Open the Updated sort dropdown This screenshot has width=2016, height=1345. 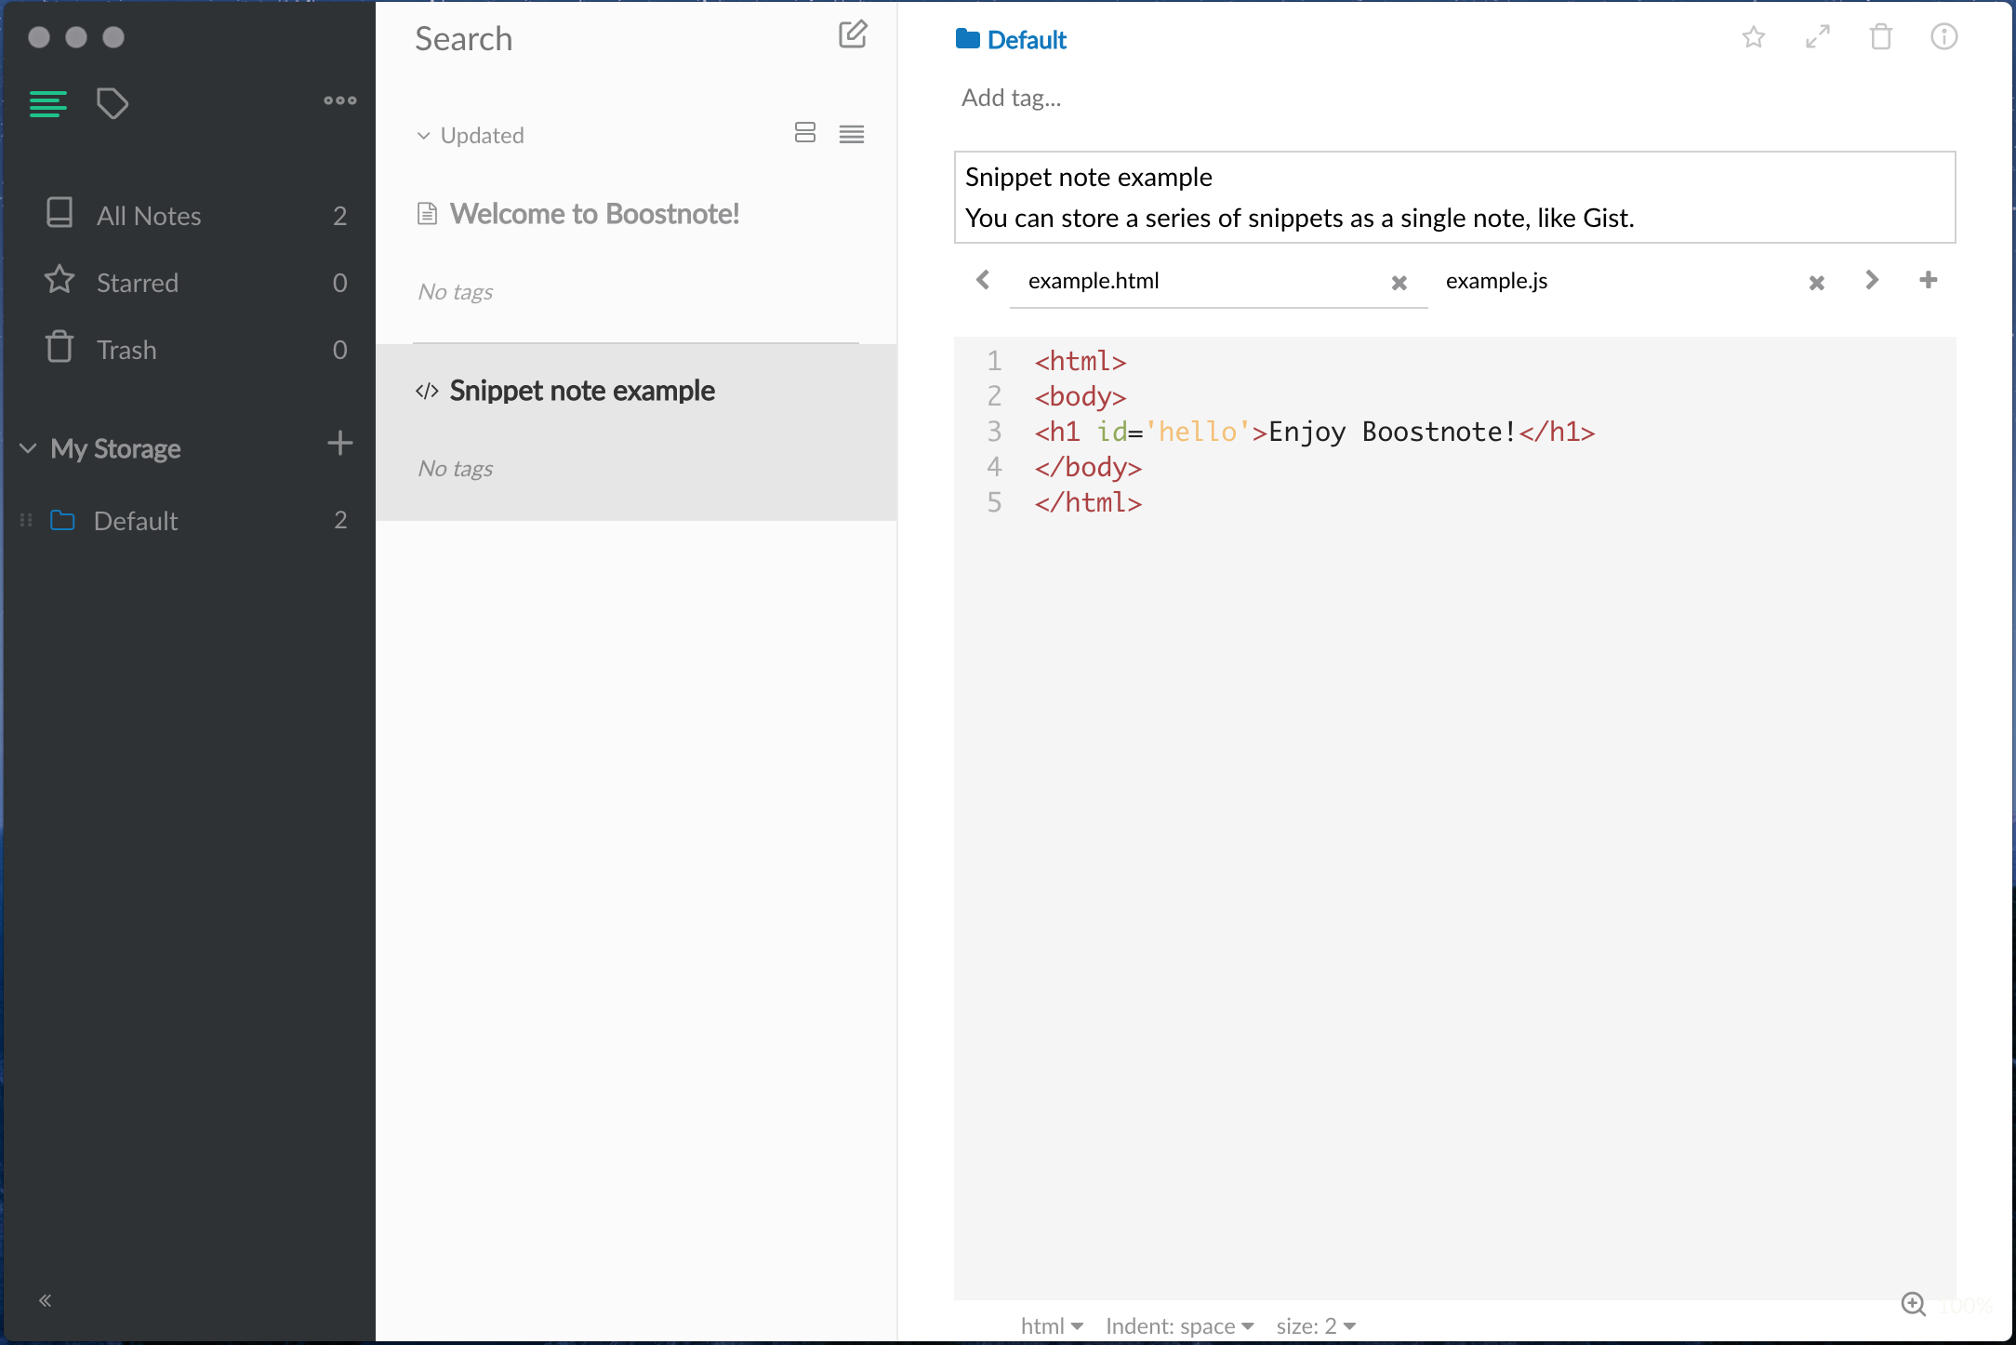471,136
